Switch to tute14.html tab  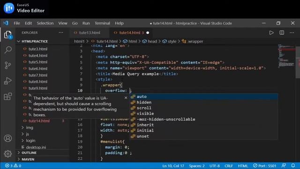130,33
